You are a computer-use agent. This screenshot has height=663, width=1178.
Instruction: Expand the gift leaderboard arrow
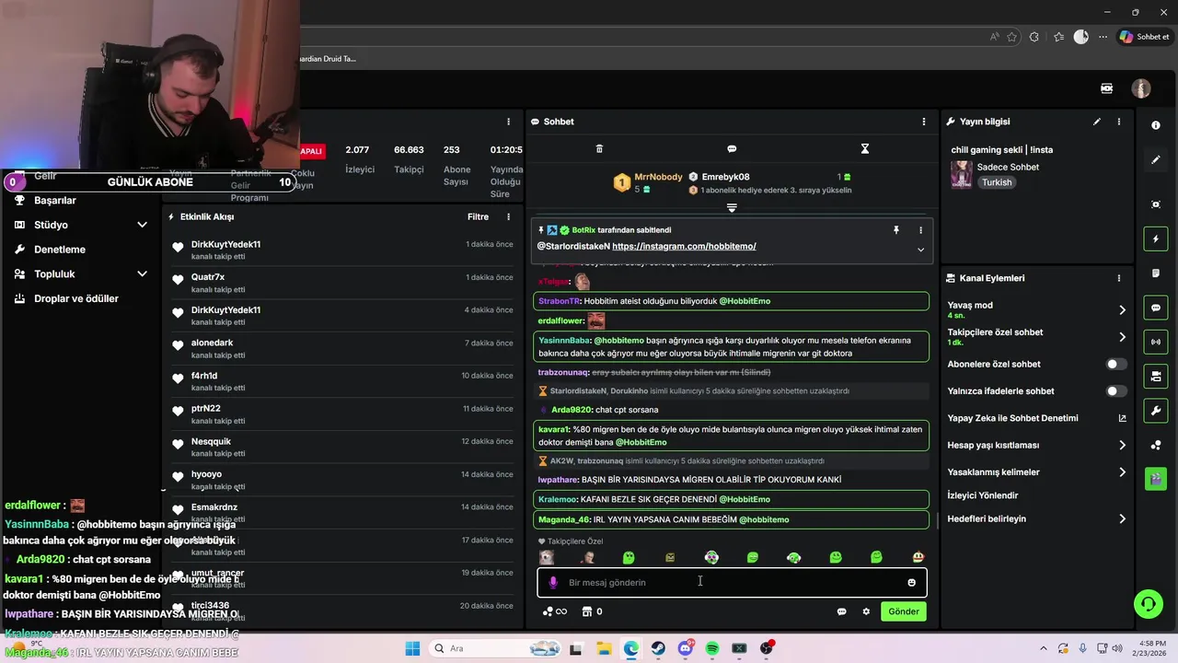(732, 208)
